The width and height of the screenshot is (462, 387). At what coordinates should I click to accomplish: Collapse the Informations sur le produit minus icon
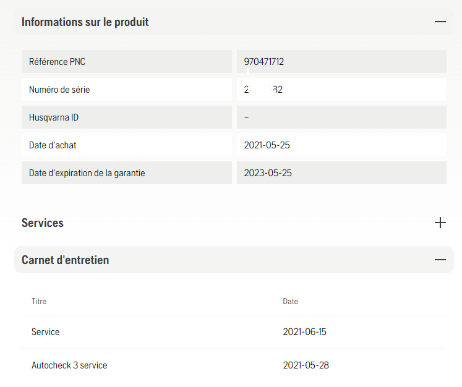tap(440, 22)
